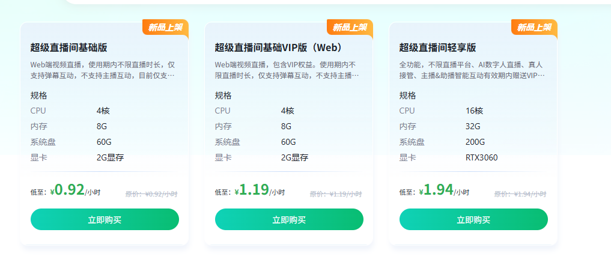611x274 pixels.
Task: Click the 轻享版 description text
Action: coord(472,70)
